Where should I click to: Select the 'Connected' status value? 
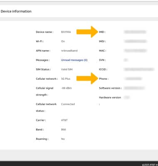coord(68,104)
